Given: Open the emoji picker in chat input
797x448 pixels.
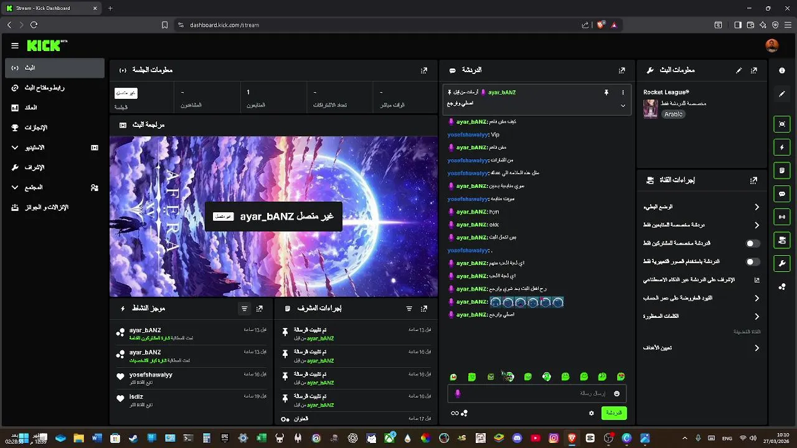Looking at the screenshot, I should point(617,393).
